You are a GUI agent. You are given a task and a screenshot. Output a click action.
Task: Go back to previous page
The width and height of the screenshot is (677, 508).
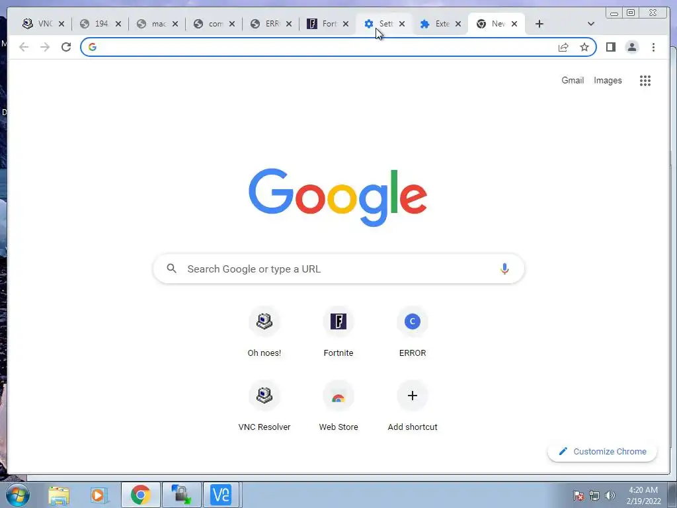[24, 47]
